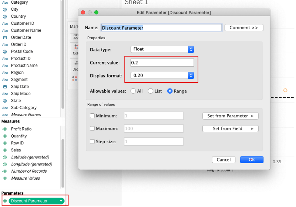Select the Profit Ratio measure
The image size is (296, 207).
tap(21, 129)
